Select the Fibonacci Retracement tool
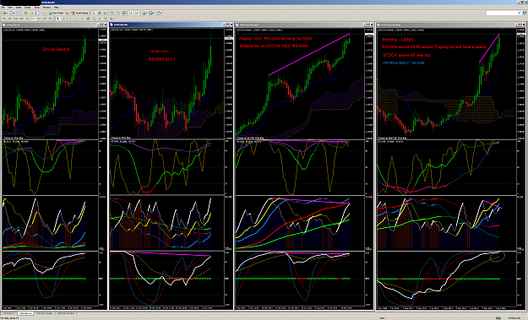The image size is (528, 320). [x=95, y=19]
